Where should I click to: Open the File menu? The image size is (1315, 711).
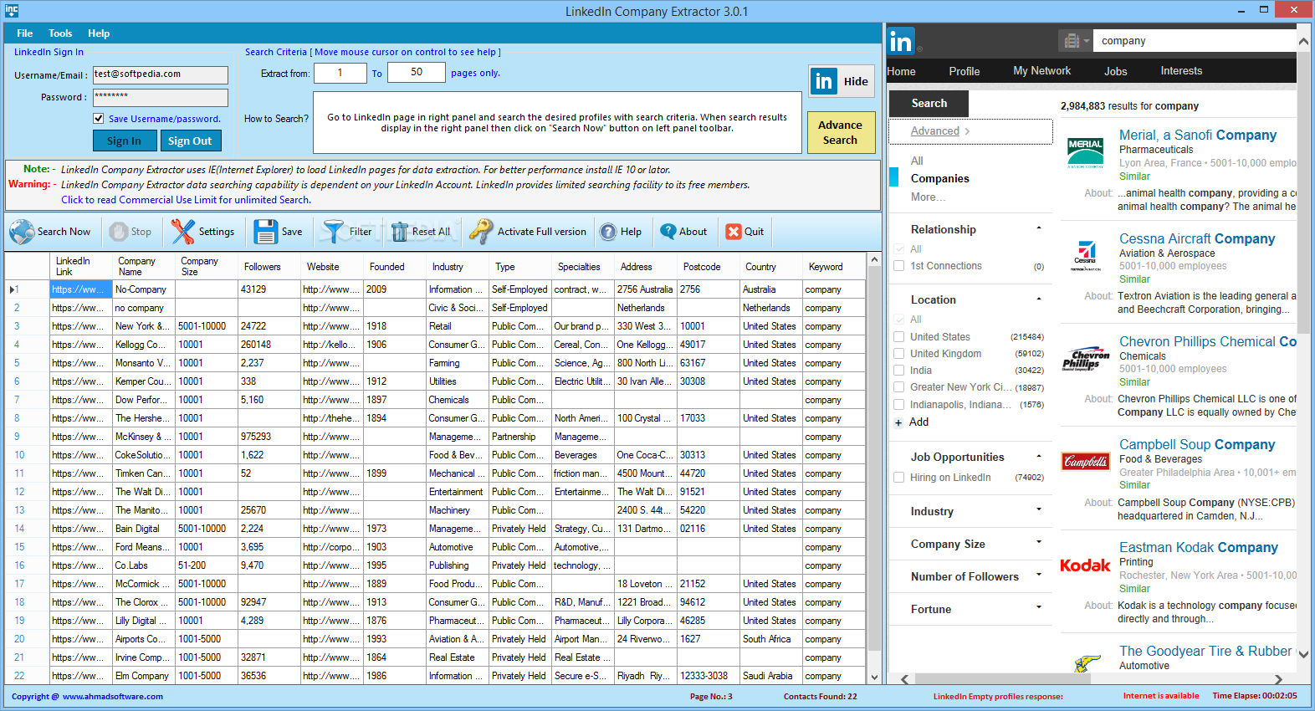[25, 33]
